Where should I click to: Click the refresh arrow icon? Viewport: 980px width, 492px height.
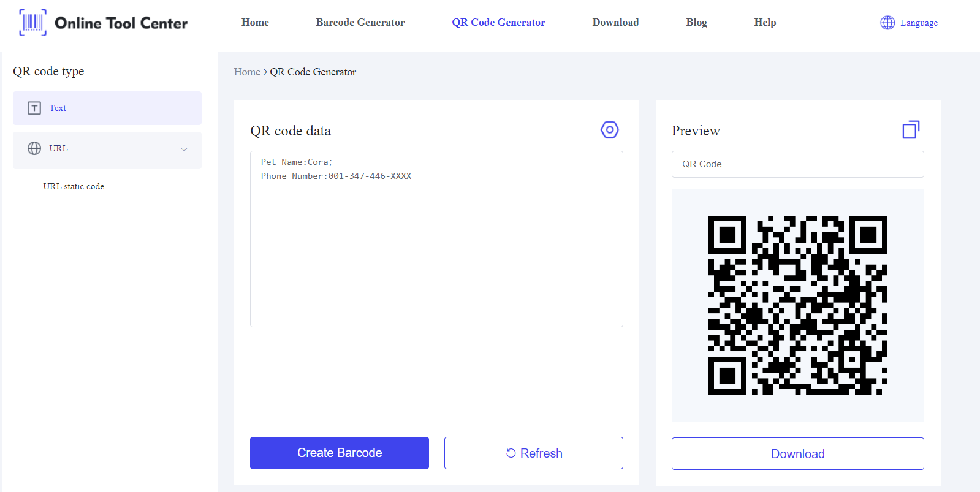pyautogui.click(x=511, y=453)
